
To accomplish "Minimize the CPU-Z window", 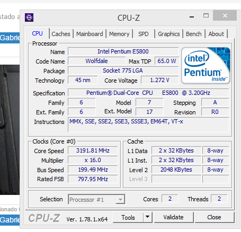I will coord(192,17).
